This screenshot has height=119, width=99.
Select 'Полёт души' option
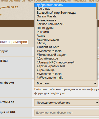(x=65, y=28)
